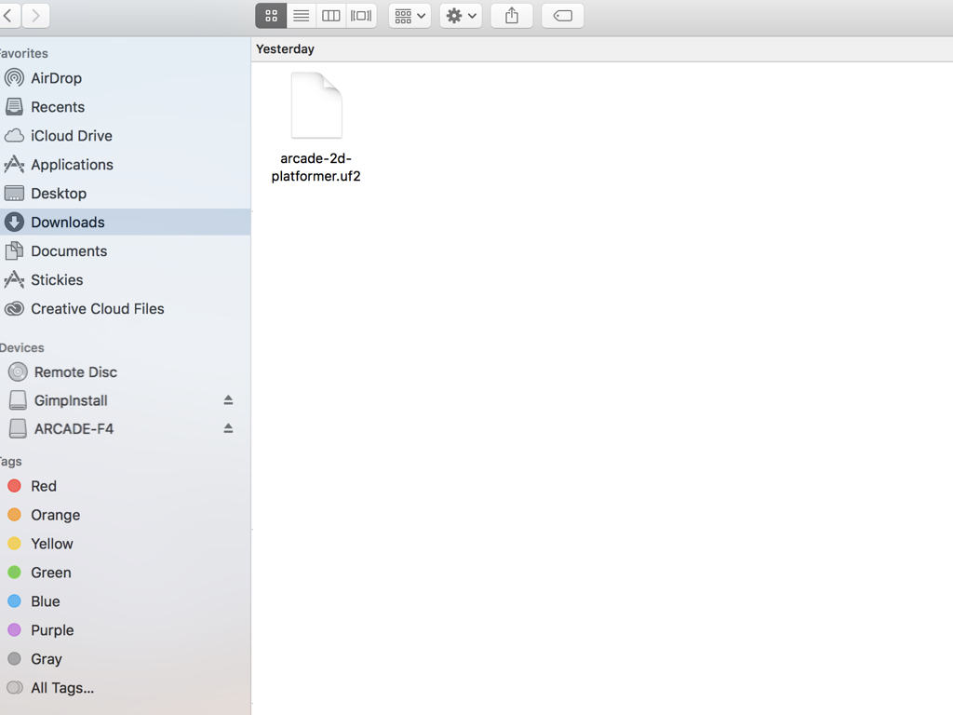Switch to column view

(330, 16)
